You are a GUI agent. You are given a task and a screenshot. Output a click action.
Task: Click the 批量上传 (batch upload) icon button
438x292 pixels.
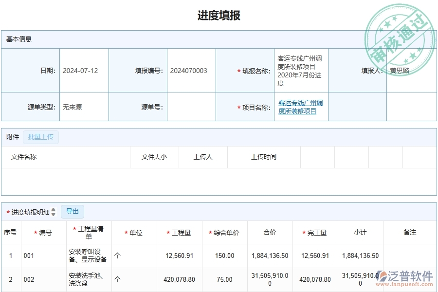[41, 137]
